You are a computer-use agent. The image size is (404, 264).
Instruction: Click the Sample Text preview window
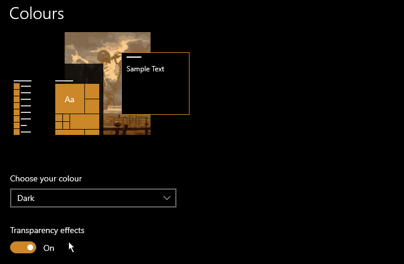[x=156, y=83]
